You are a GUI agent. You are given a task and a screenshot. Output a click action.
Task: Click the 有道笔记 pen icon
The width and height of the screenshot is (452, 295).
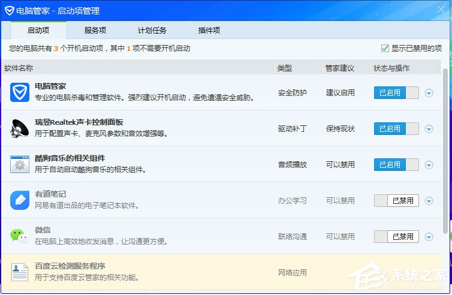click(20, 200)
